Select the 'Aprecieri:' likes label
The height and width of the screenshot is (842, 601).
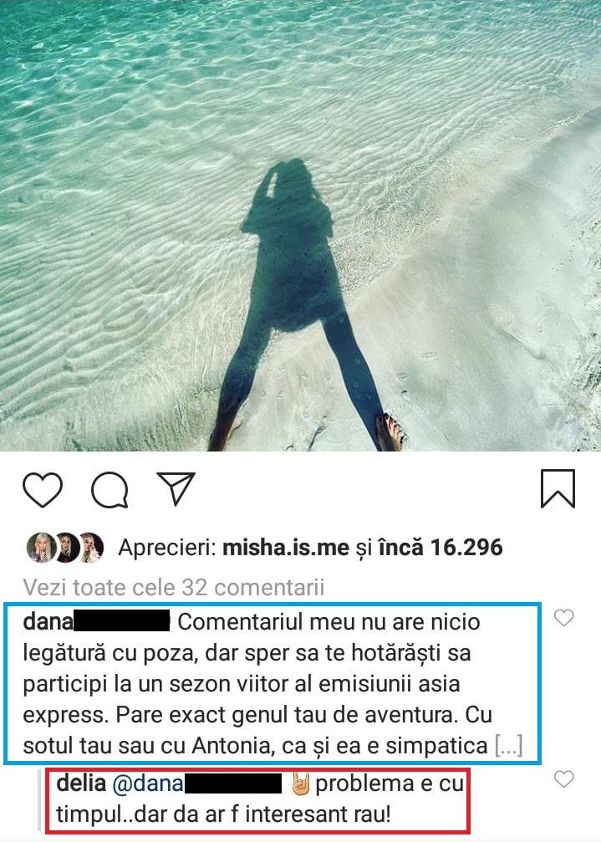click(167, 548)
